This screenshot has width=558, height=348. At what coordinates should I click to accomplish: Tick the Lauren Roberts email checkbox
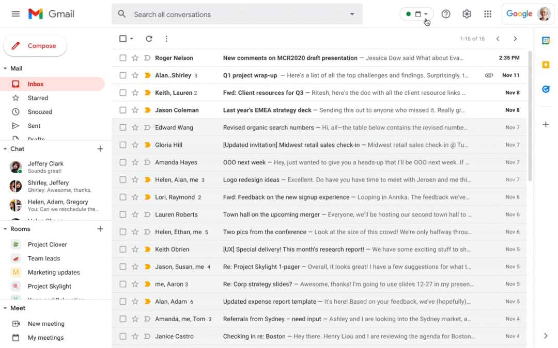[123, 214]
